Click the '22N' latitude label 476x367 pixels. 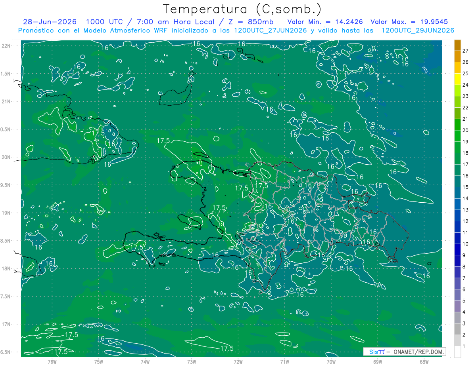pyautogui.click(x=6, y=46)
